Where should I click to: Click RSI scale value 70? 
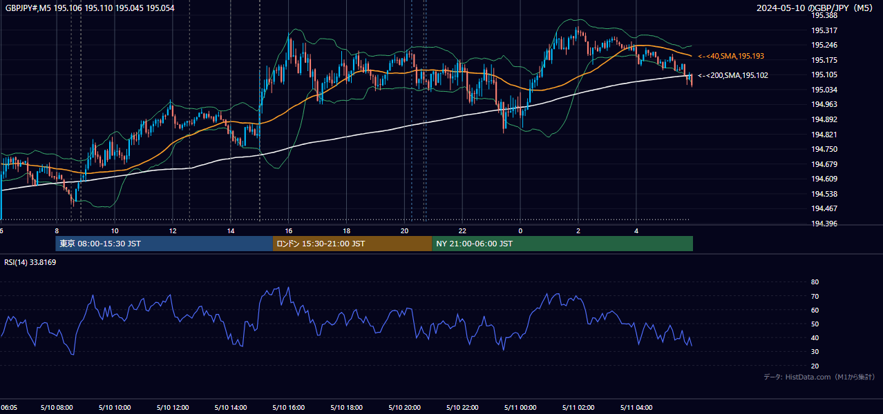tap(815, 297)
